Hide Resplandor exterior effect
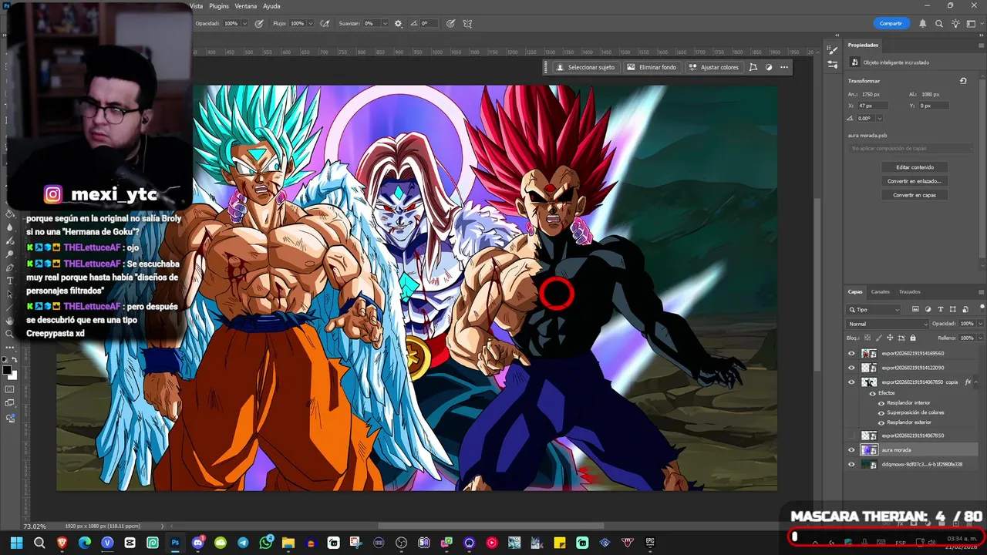Screen dimensions: 987x555 (x=881, y=422)
